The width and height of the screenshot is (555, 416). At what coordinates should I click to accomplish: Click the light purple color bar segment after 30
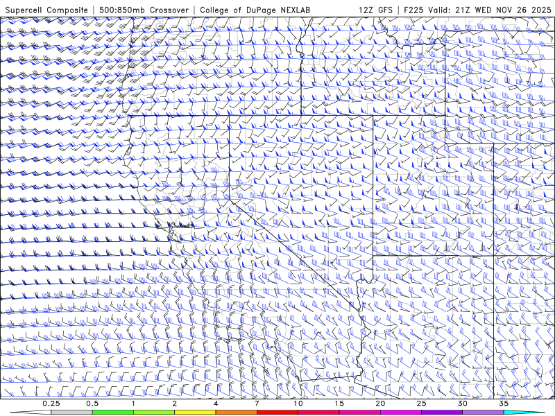[x=483, y=413]
